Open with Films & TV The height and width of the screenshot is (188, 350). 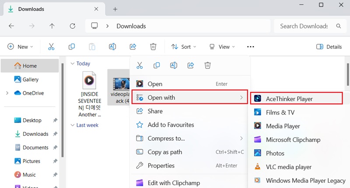pos(299,113)
